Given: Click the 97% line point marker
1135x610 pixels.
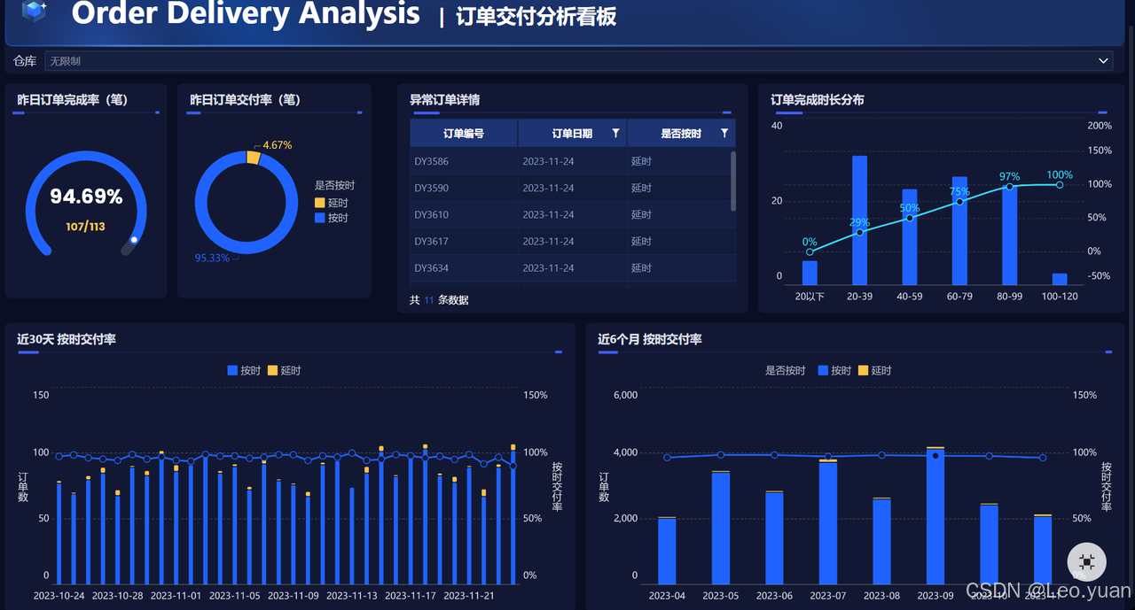Looking at the screenshot, I should (1009, 187).
